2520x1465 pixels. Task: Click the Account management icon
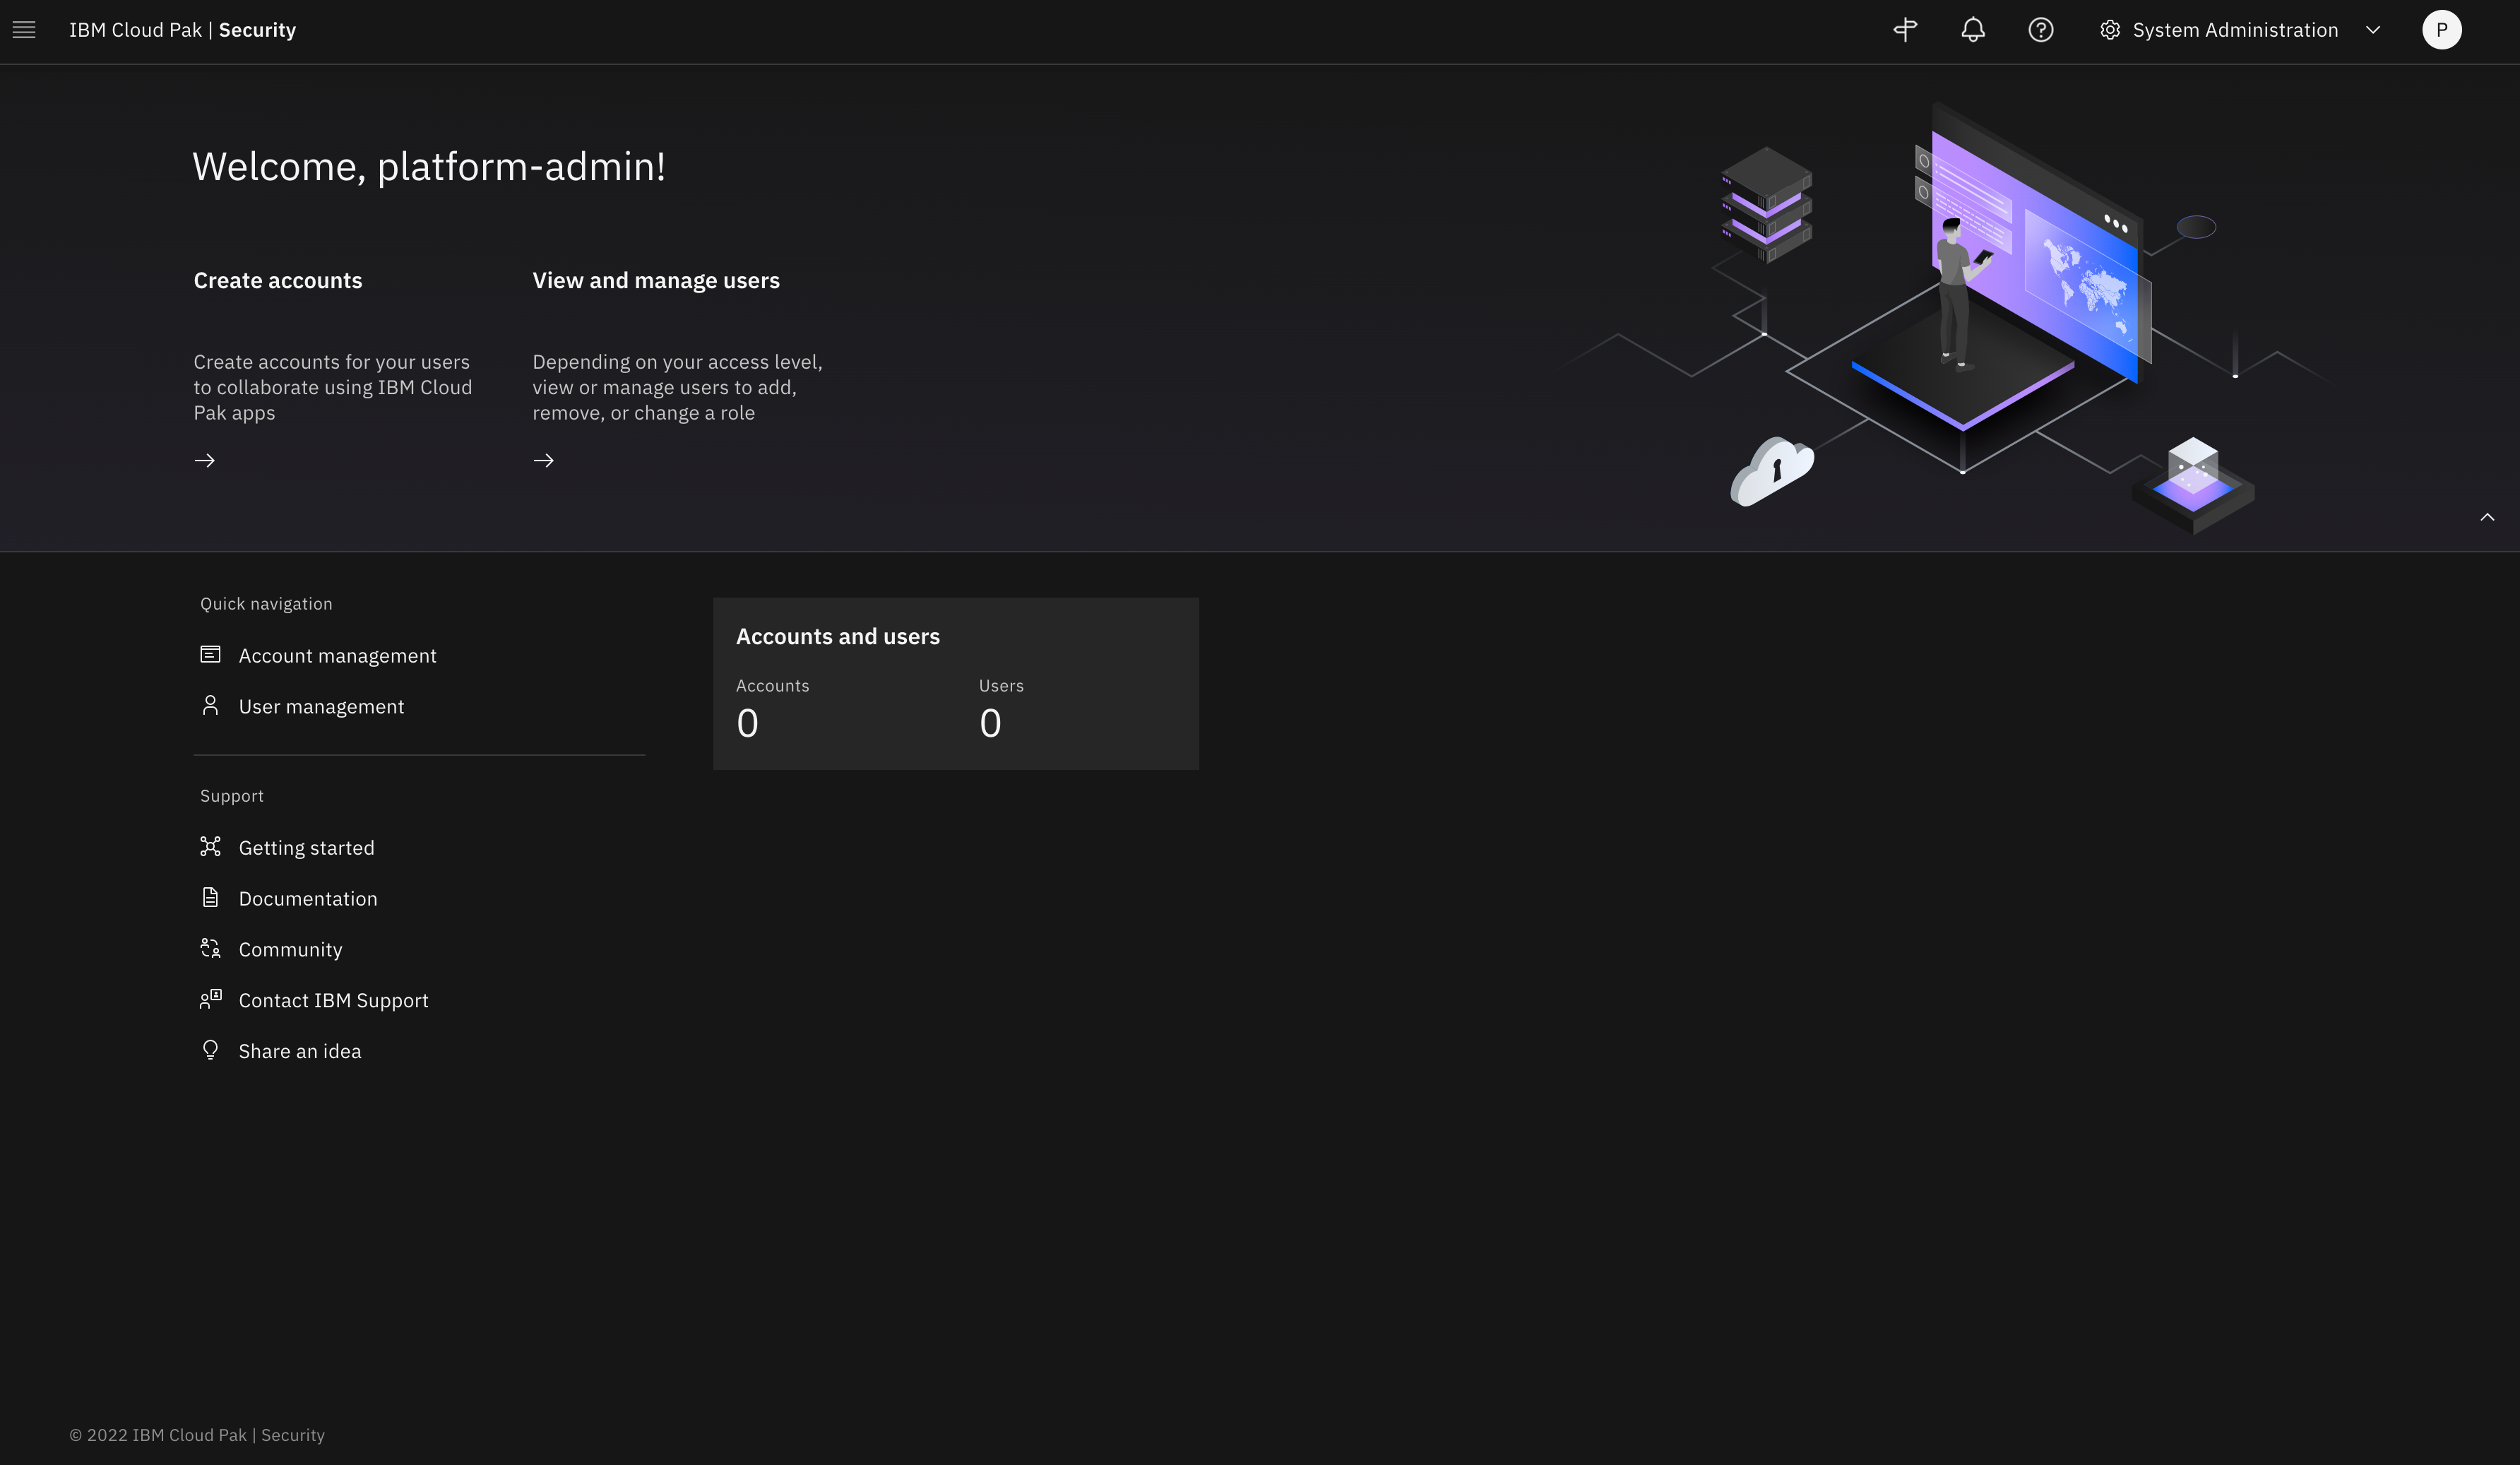(x=210, y=654)
